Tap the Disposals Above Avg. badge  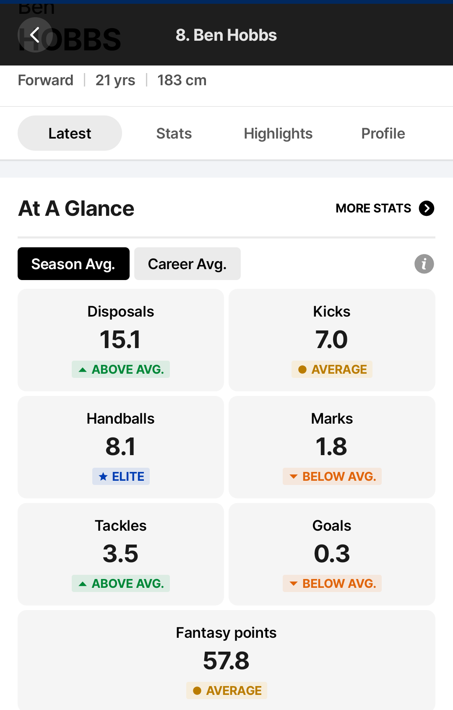coord(121,369)
